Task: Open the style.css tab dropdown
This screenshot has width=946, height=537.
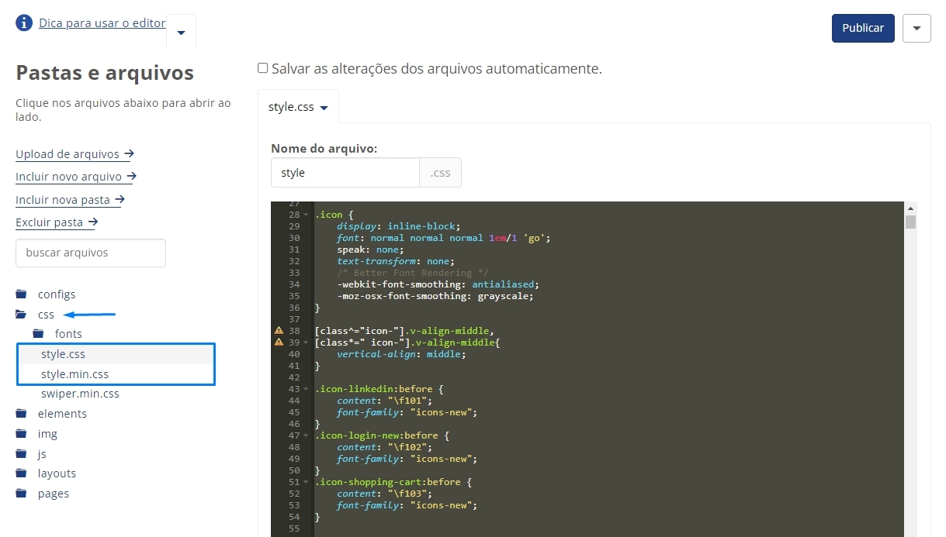Action: coord(324,108)
